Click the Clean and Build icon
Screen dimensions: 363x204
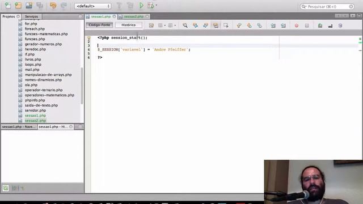(x=130, y=6)
